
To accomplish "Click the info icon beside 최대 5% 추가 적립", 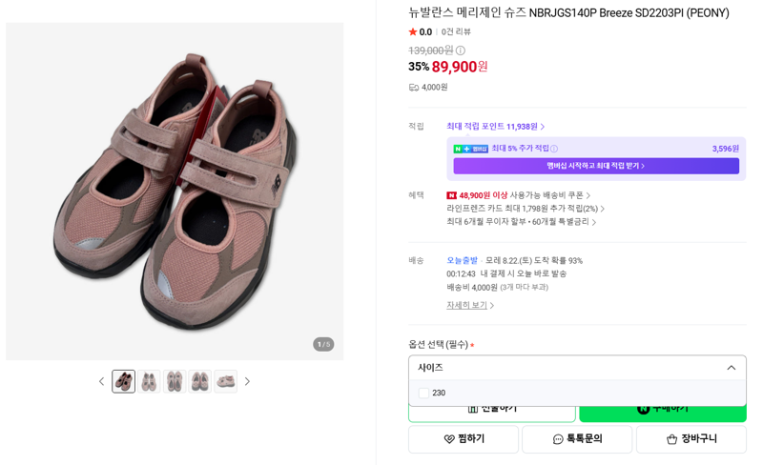I will pos(554,149).
